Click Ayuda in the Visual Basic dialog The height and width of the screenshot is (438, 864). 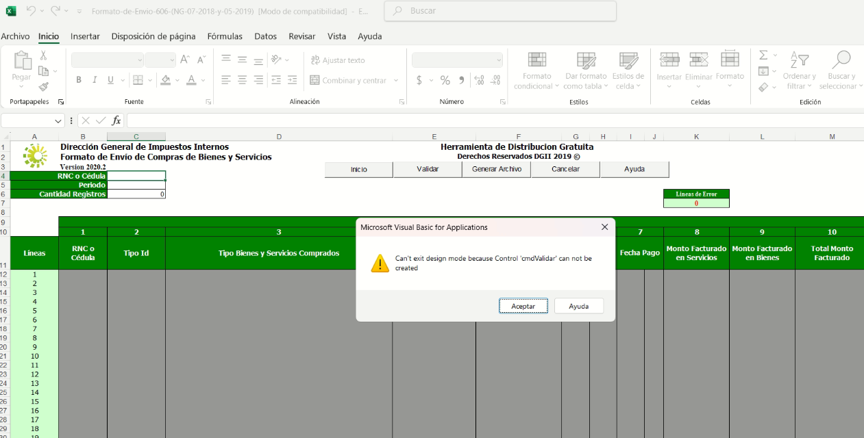tap(579, 306)
